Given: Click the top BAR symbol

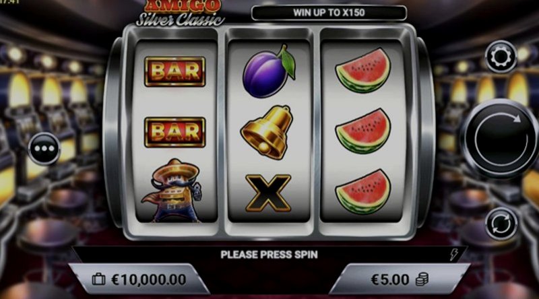Looking at the screenshot, I should tap(175, 71).
